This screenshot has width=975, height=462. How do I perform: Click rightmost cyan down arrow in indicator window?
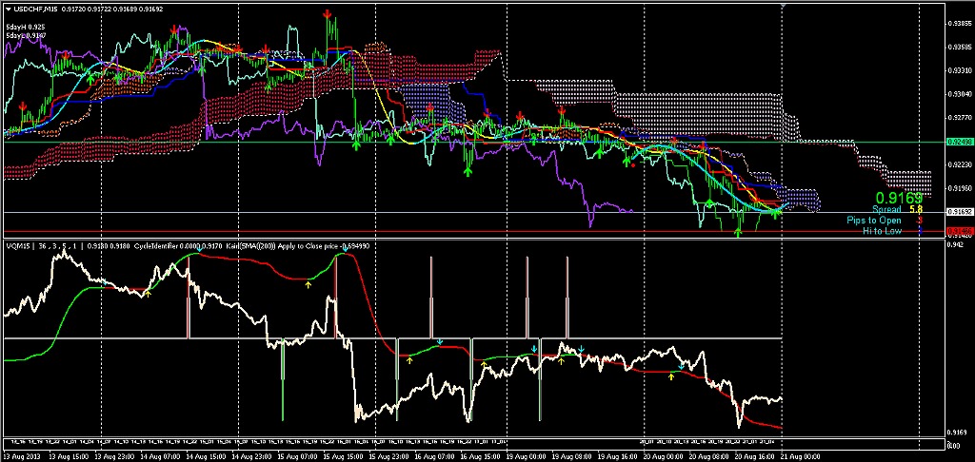coord(680,364)
